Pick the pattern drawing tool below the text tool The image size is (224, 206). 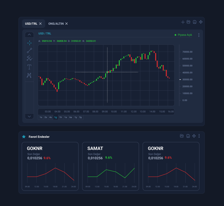click(x=30, y=75)
